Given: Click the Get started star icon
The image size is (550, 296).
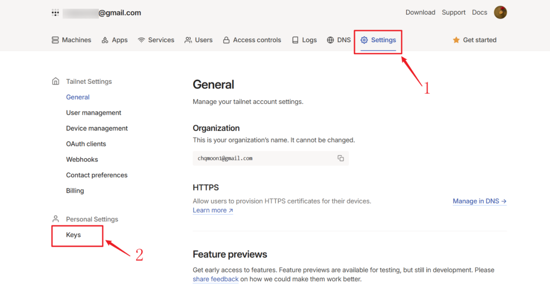Looking at the screenshot, I should point(456,40).
